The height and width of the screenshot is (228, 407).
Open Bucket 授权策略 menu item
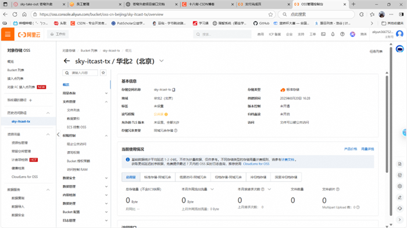coord(78,161)
